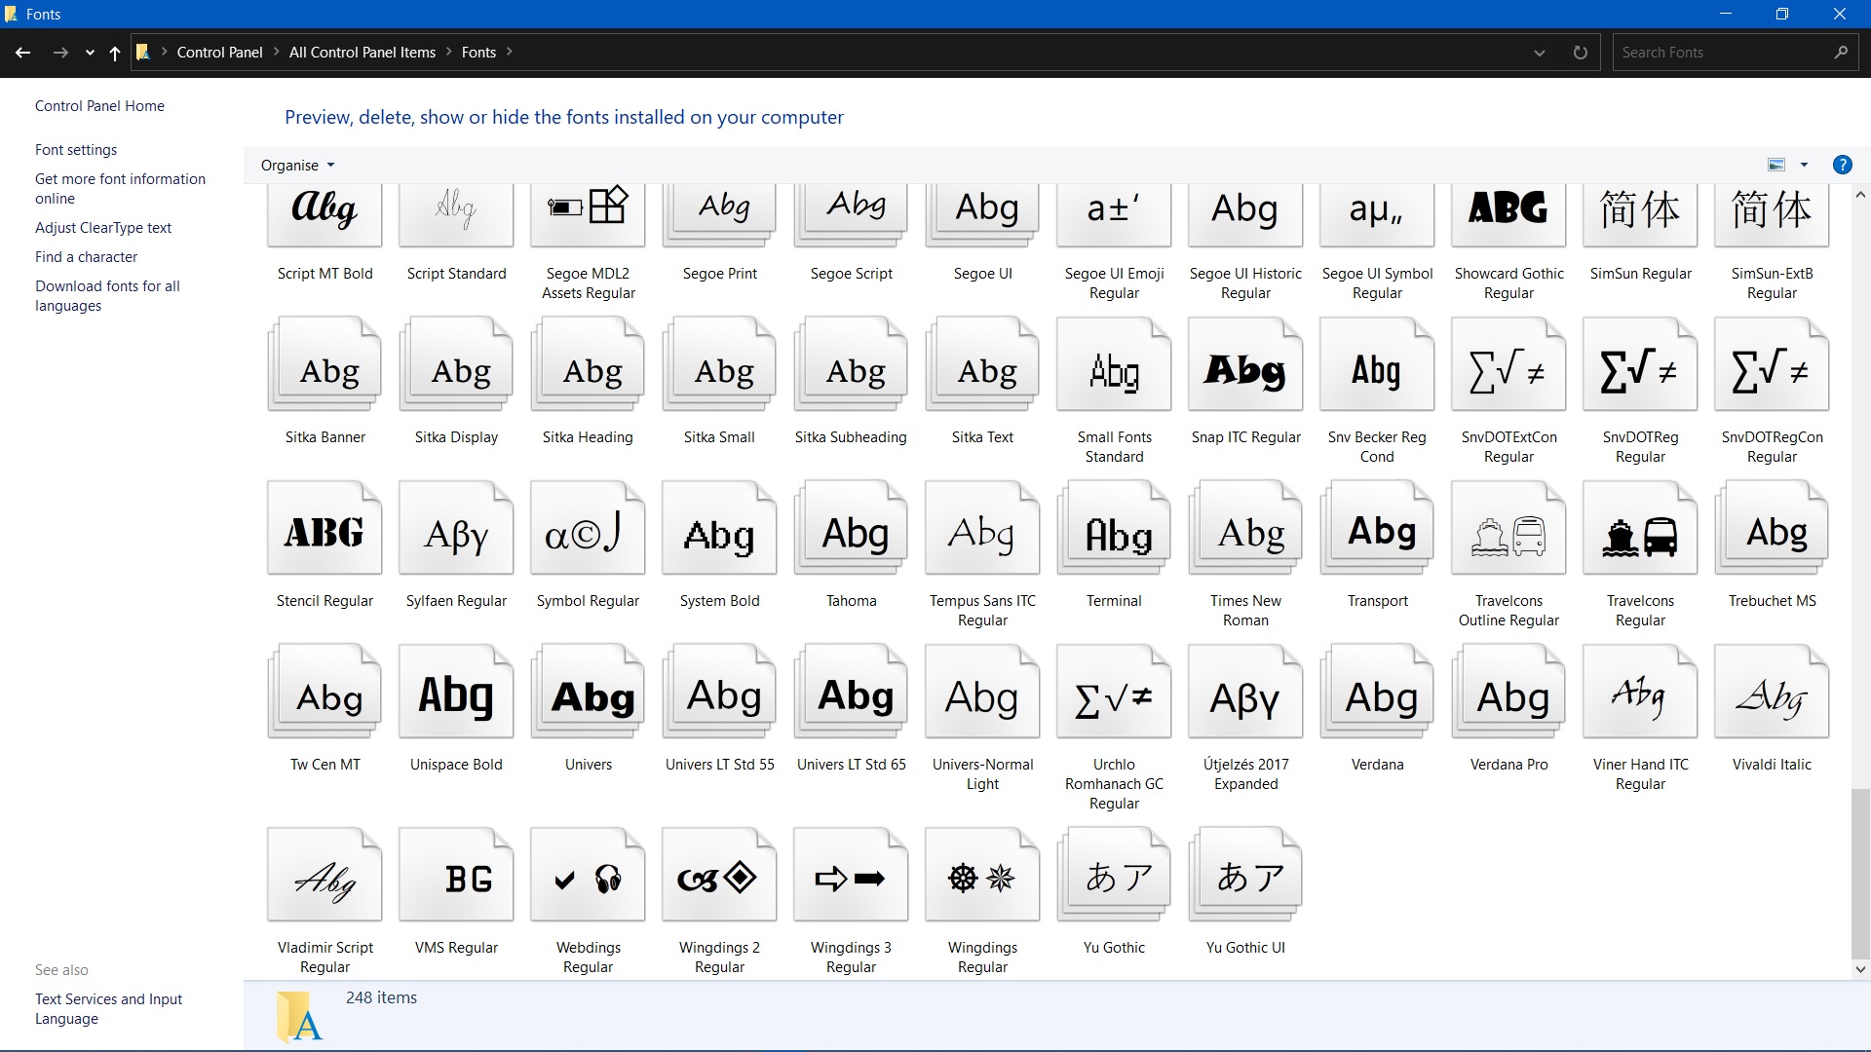This screenshot has width=1871, height=1052.
Task: Select the Travelcons Outline Regular font
Action: point(1508,528)
